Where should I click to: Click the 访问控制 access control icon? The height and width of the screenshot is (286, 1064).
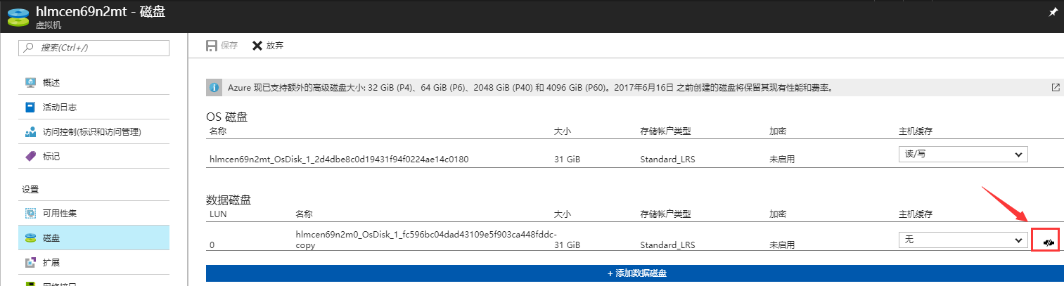[30, 132]
